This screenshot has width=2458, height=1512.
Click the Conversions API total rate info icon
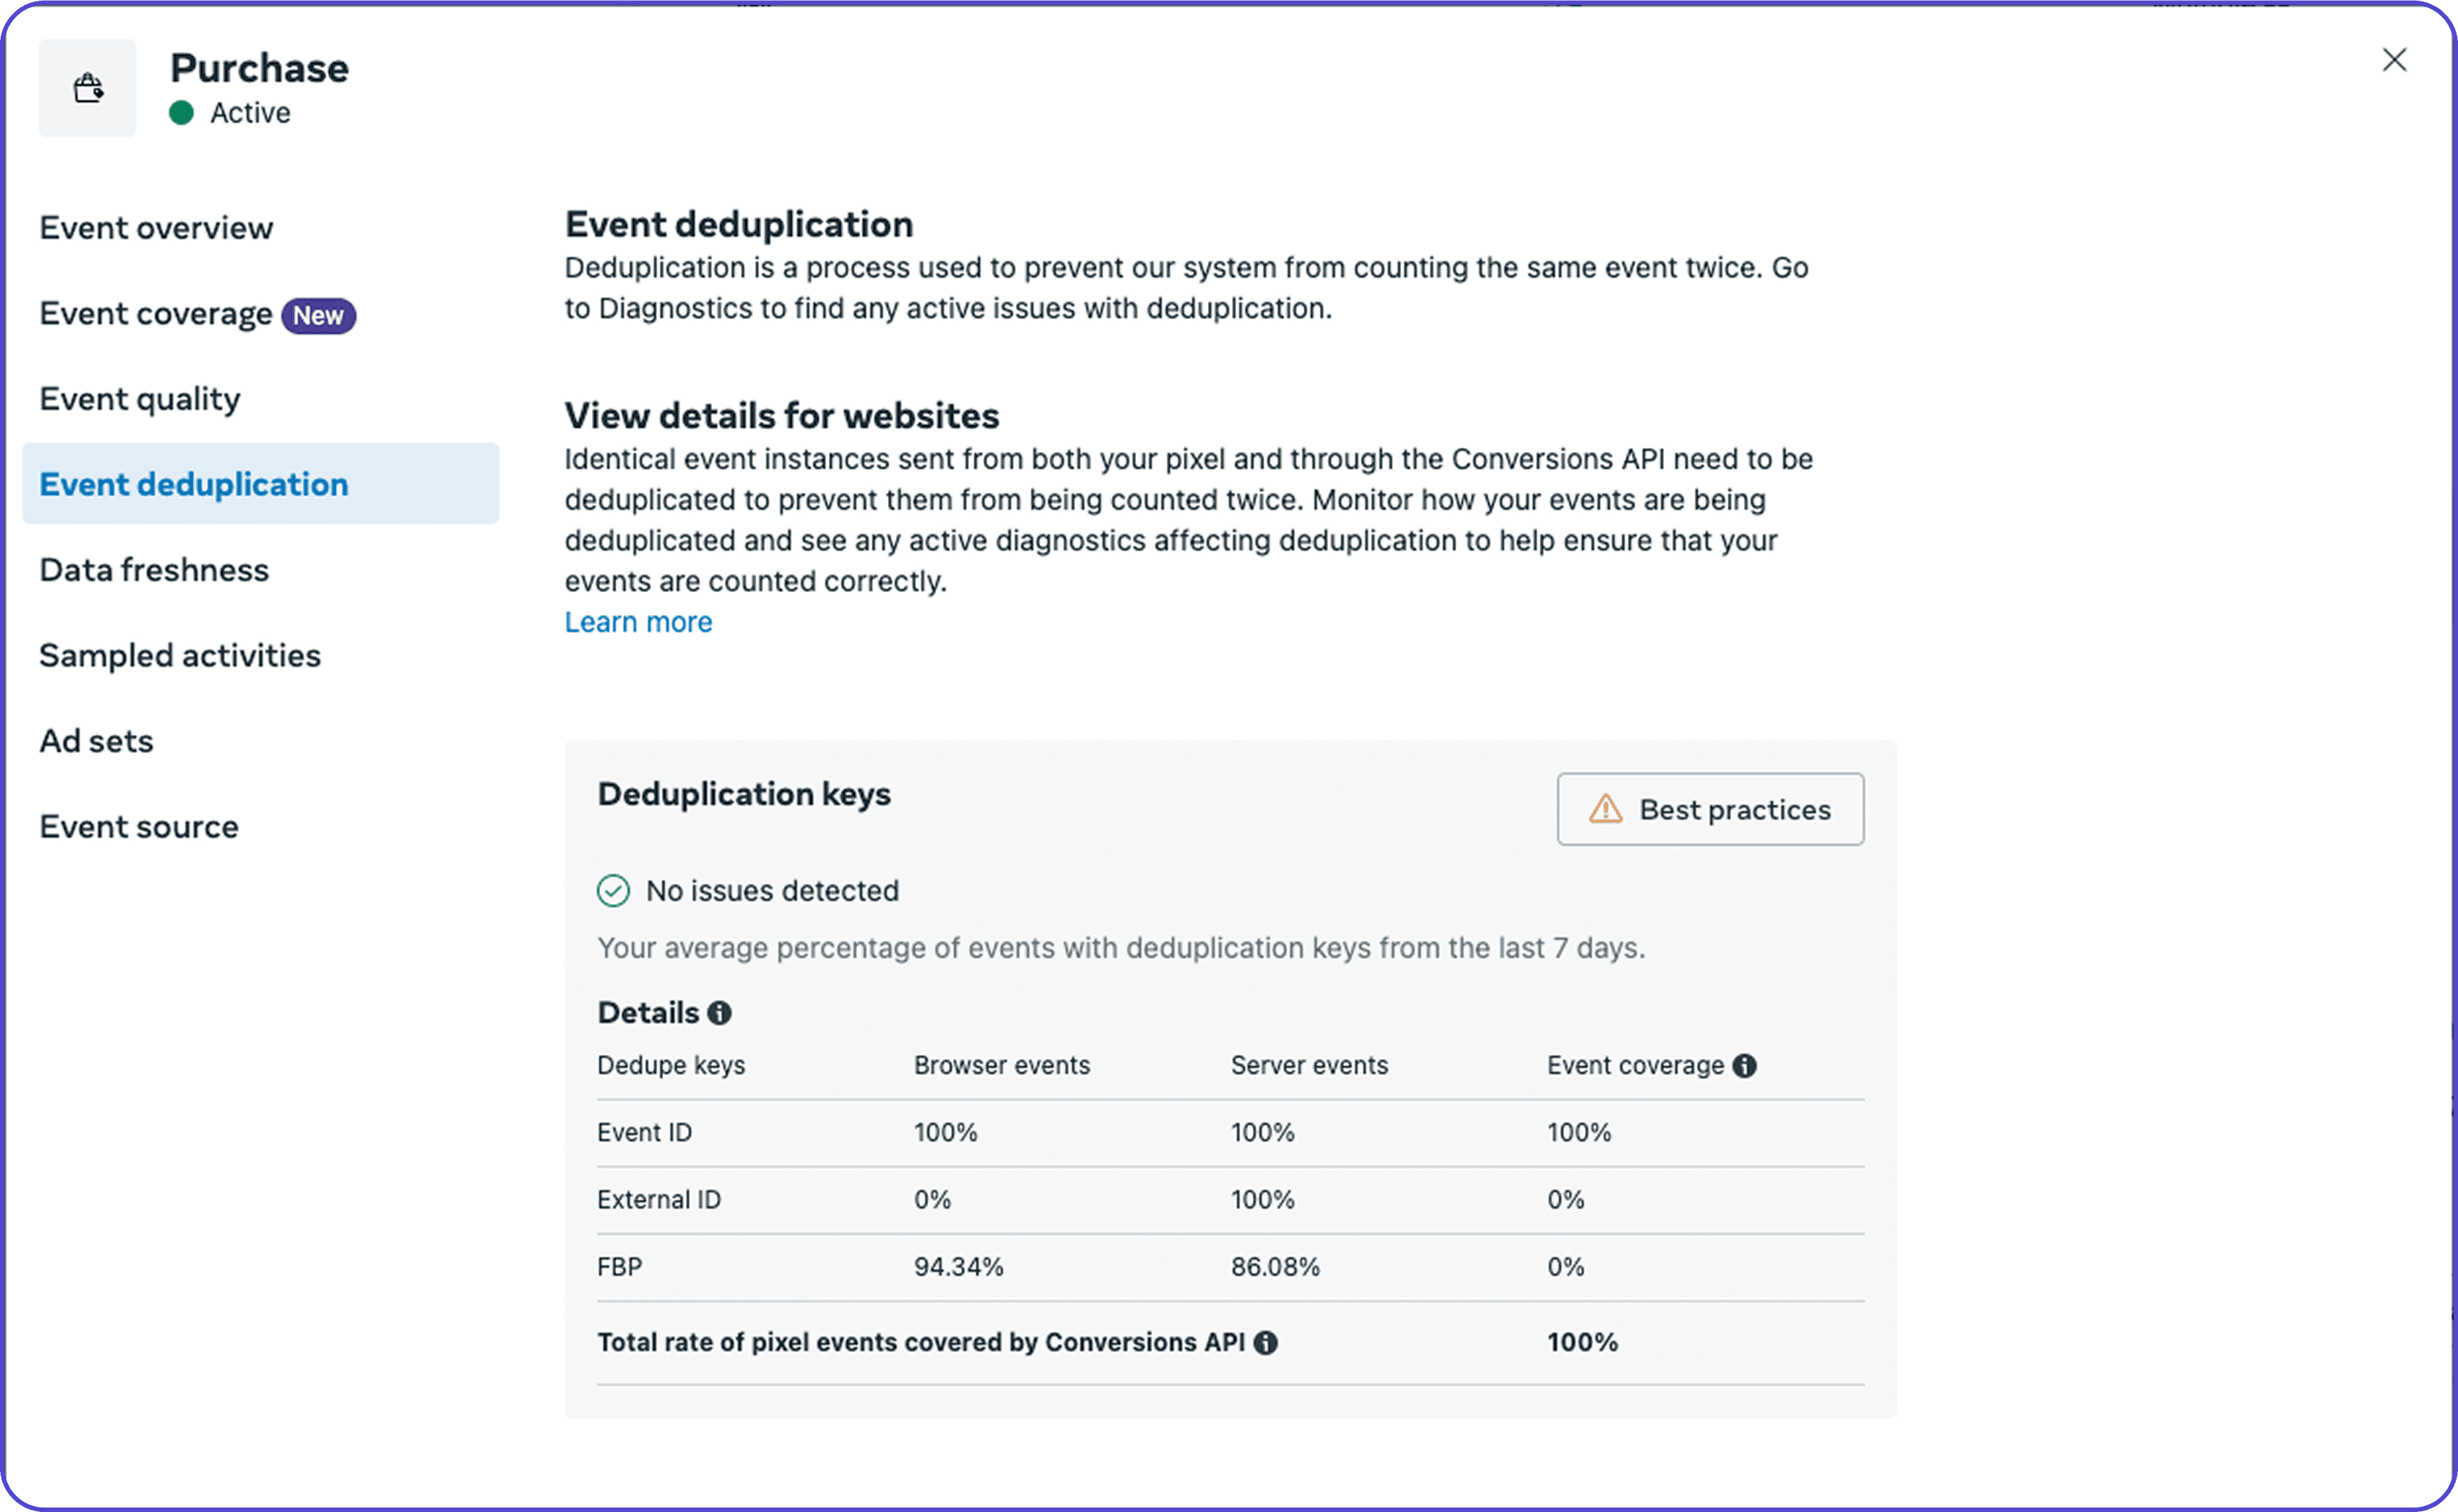[1265, 1343]
